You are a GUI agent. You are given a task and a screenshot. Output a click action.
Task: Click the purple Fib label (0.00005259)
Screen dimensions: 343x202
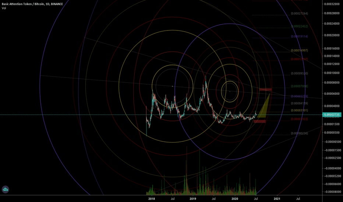299,96
